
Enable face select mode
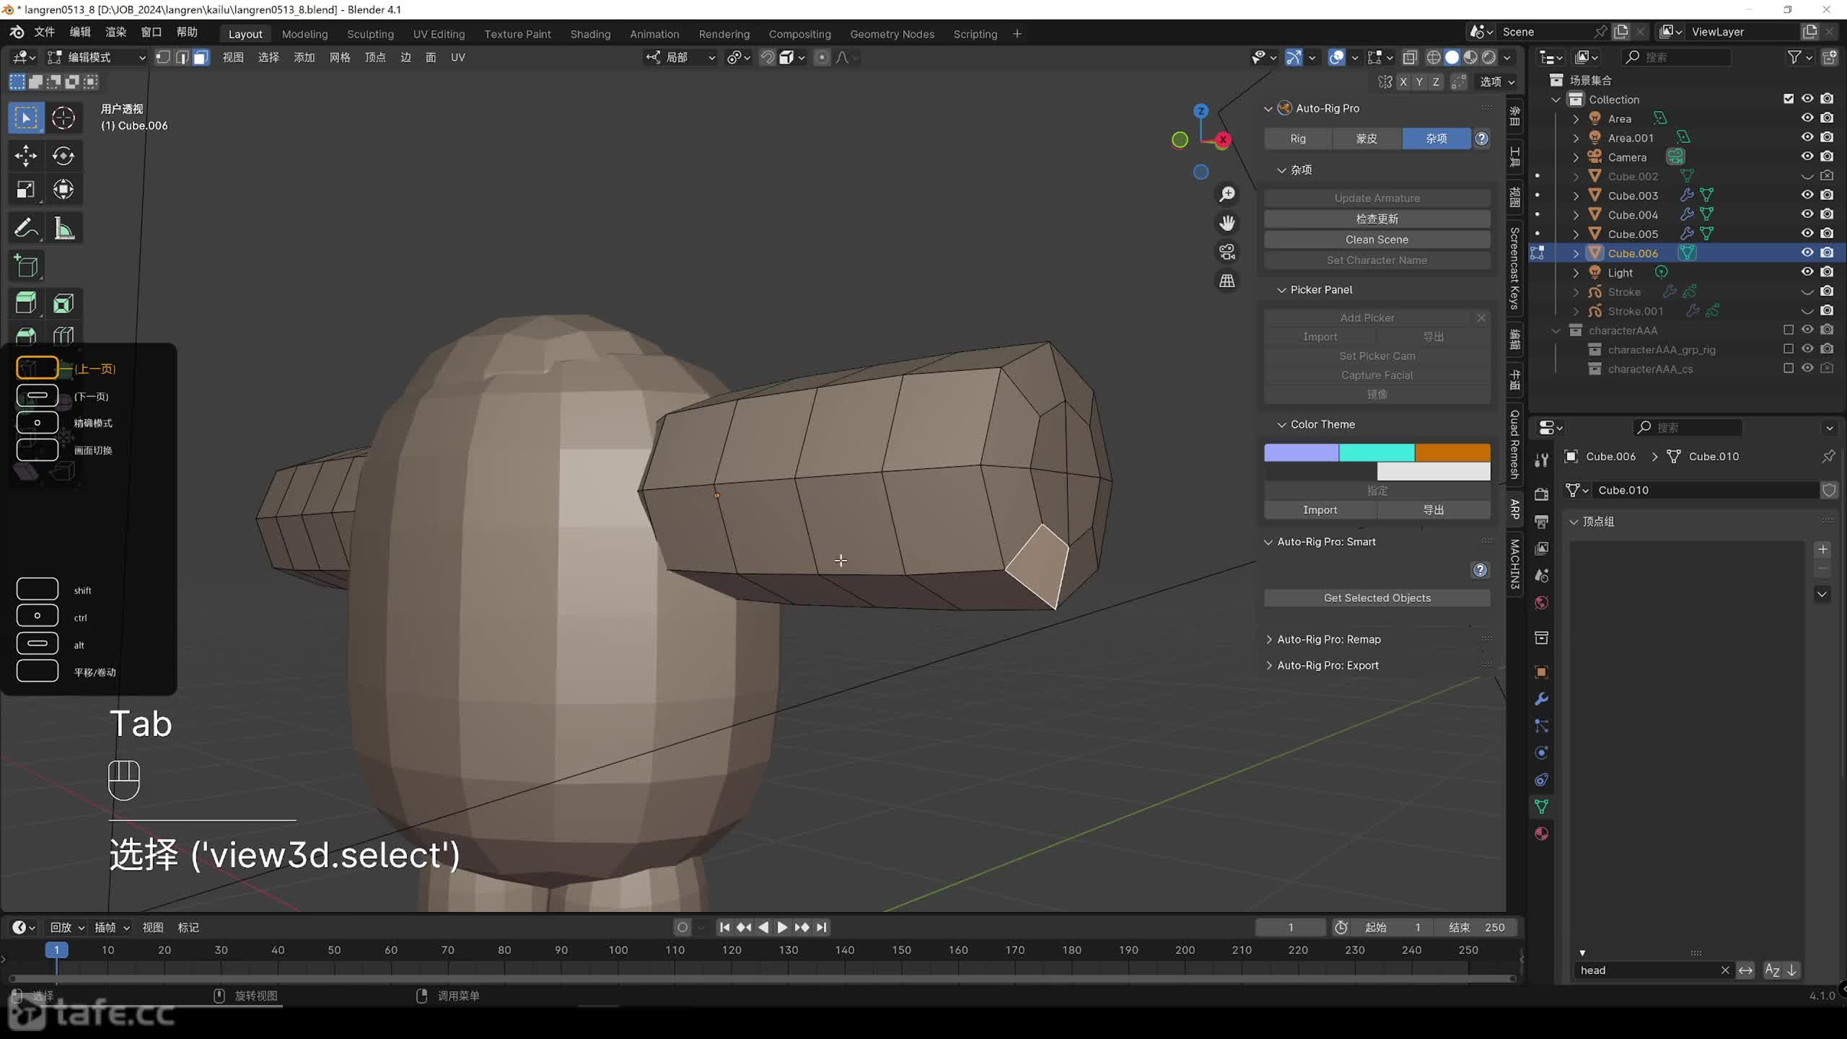[x=201, y=58]
